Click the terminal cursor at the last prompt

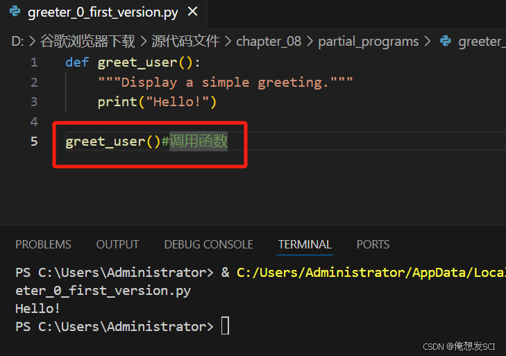pyautogui.click(x=226, y=326)
